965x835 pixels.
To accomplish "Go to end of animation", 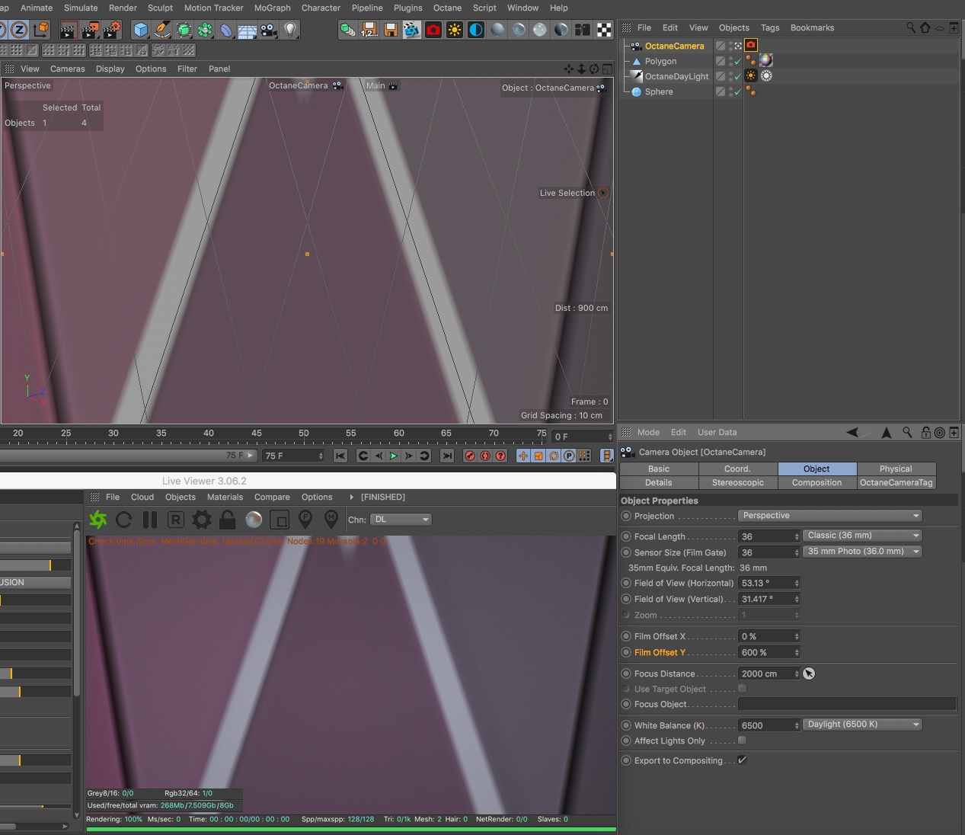I will pos(447,456).
